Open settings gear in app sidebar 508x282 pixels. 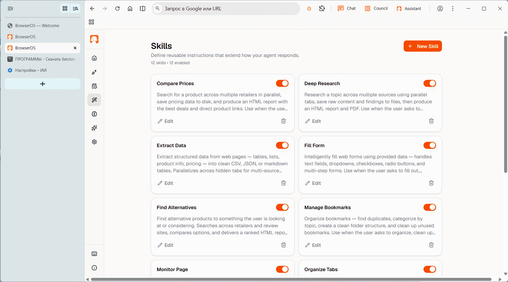coord(94,142)
